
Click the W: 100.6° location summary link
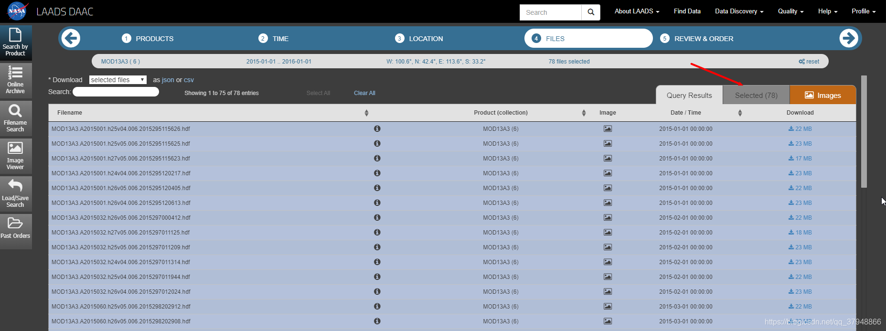pos(436,62)
